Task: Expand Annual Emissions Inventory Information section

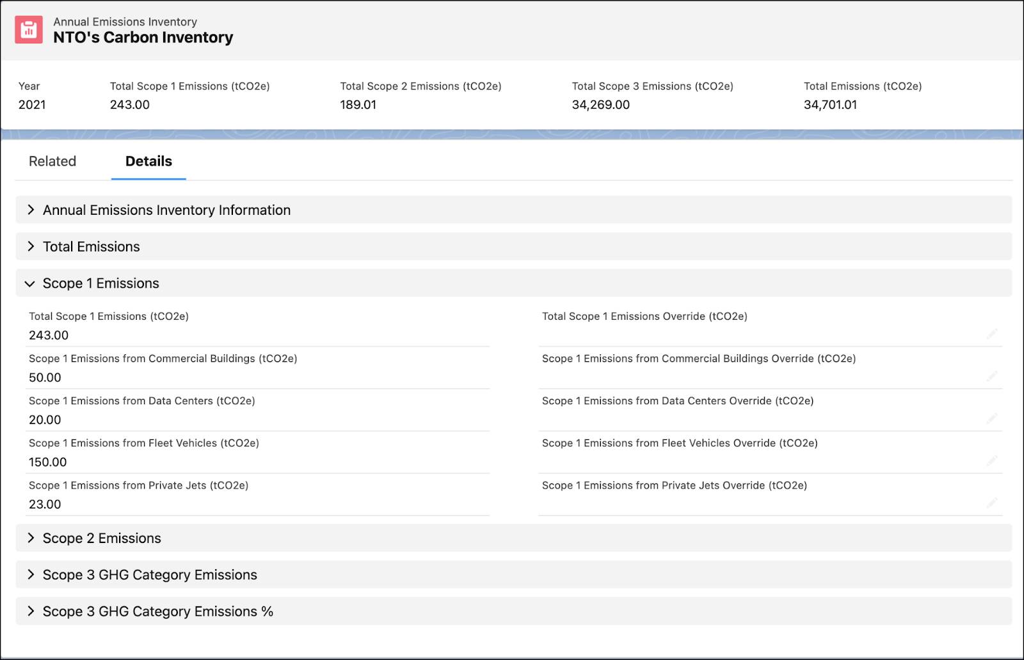Action: (513, 210)
